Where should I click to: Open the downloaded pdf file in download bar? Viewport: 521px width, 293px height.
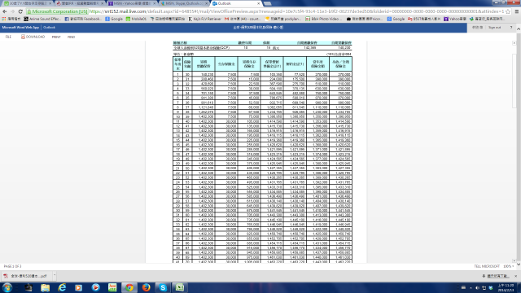(x=27, y=276)
